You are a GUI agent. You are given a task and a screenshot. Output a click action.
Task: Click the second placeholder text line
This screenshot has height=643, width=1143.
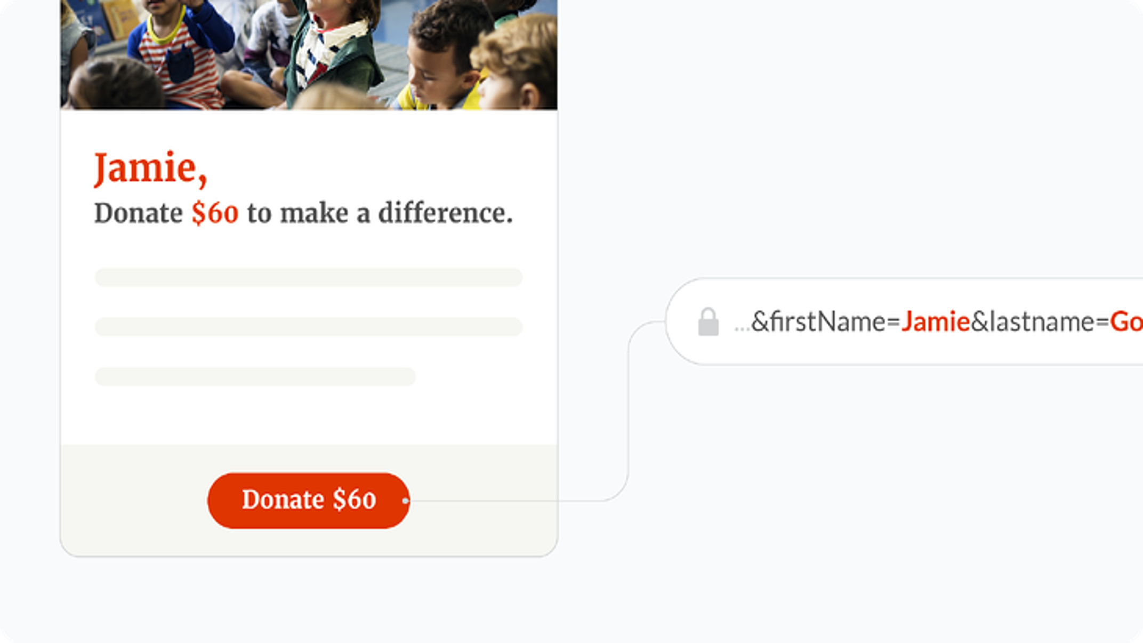pos(309,327)
